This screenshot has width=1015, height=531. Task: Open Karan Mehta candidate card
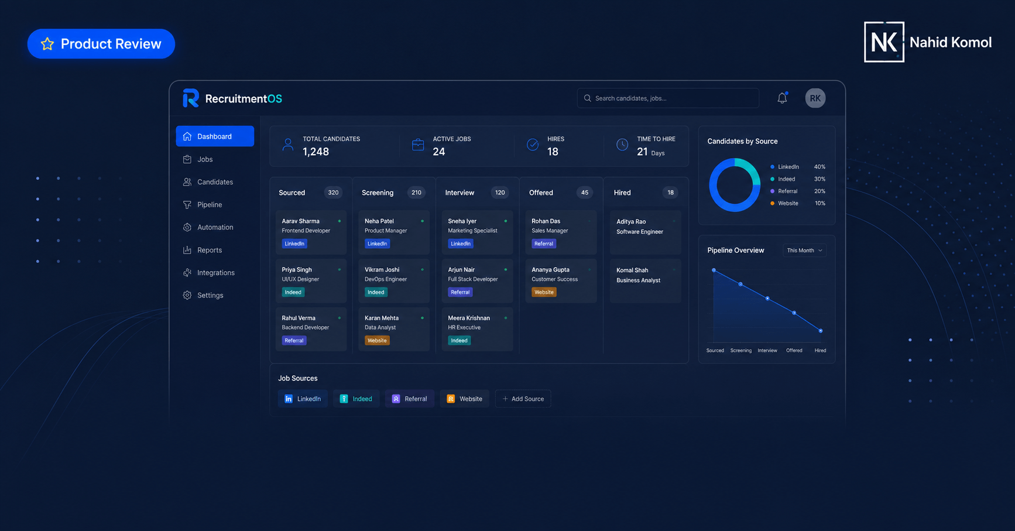pos(394,329)
